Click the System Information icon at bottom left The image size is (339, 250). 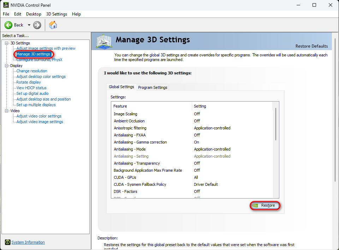8,242
